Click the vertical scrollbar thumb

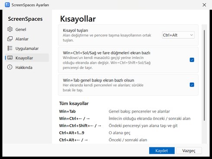(x=204, y=75)
